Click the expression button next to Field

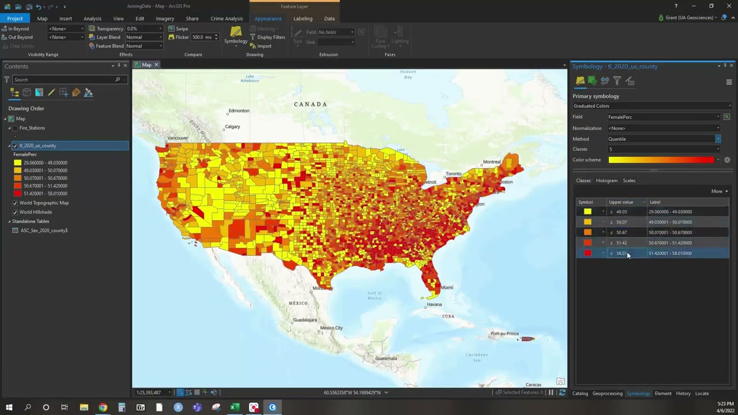click(x=726, y=117)
